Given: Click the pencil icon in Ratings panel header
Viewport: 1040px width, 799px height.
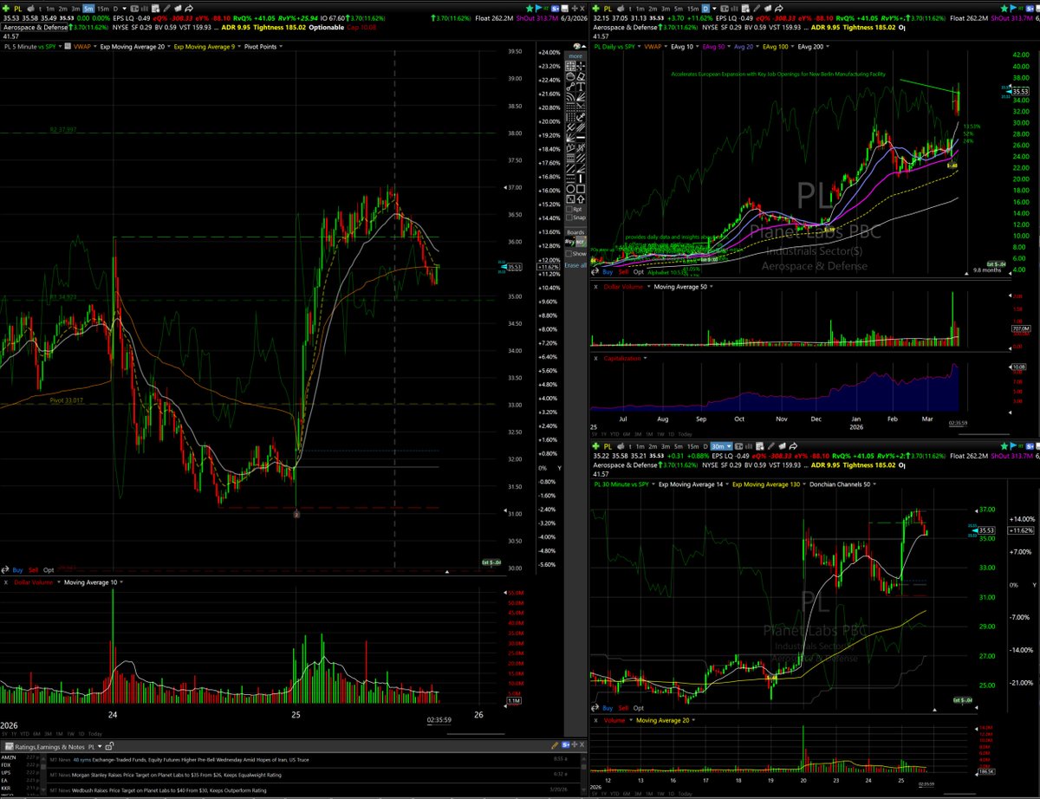Looking at the screenshot, I should (554, 745).
